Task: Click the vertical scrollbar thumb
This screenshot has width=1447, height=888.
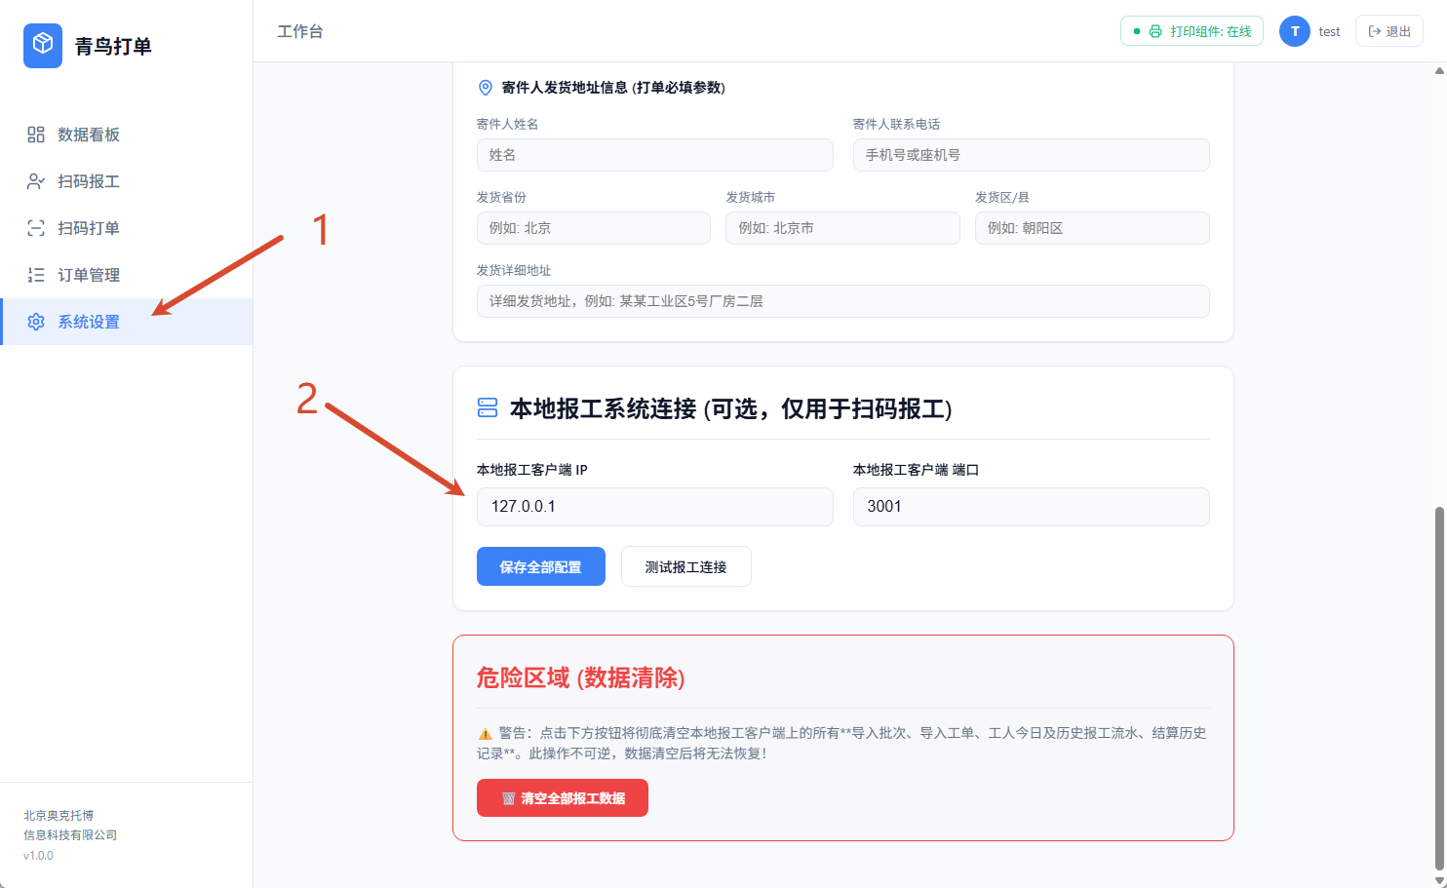Action: pos(1439,688)
